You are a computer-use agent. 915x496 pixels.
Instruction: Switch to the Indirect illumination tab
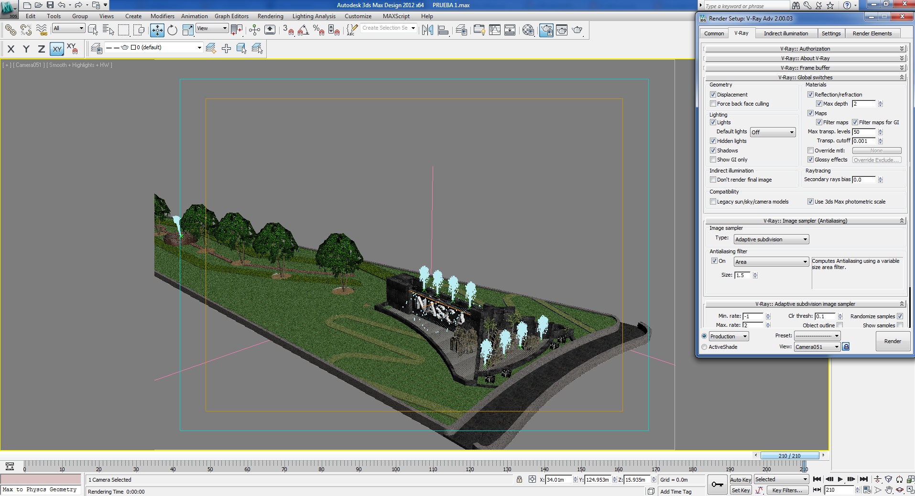[785, 33]
